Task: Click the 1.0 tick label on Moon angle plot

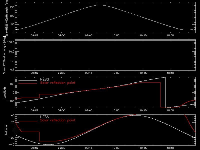Action: 12,61
